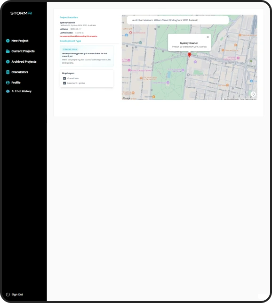Click the Map Layers heading

pyautogui.click(x=68, y=73)
